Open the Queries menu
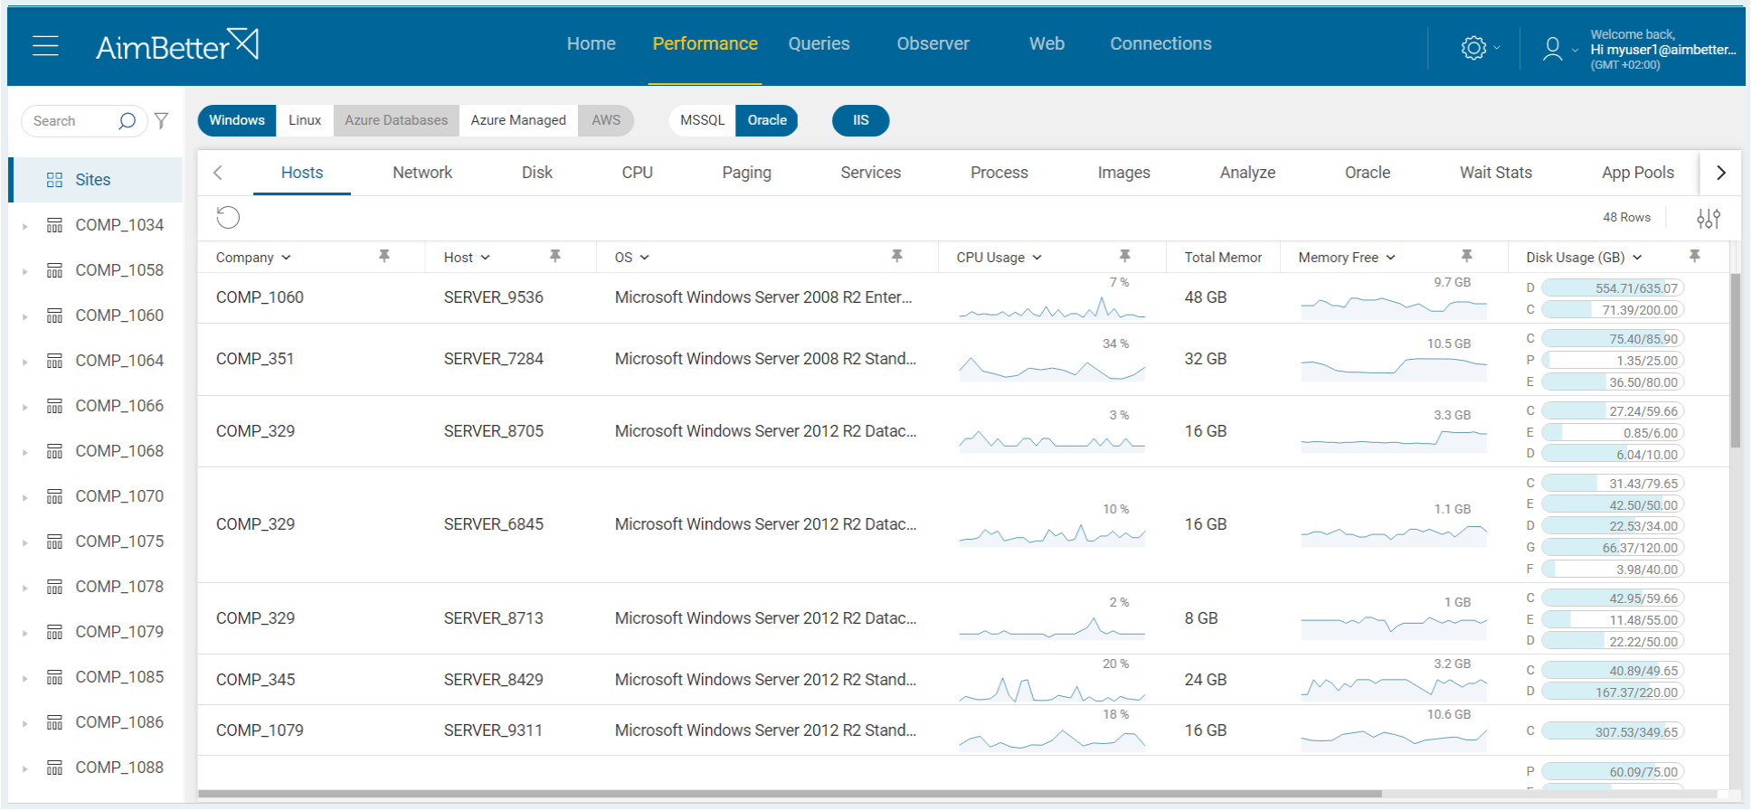The width and height of the screenshot is (1752, 810). (819, 43)
